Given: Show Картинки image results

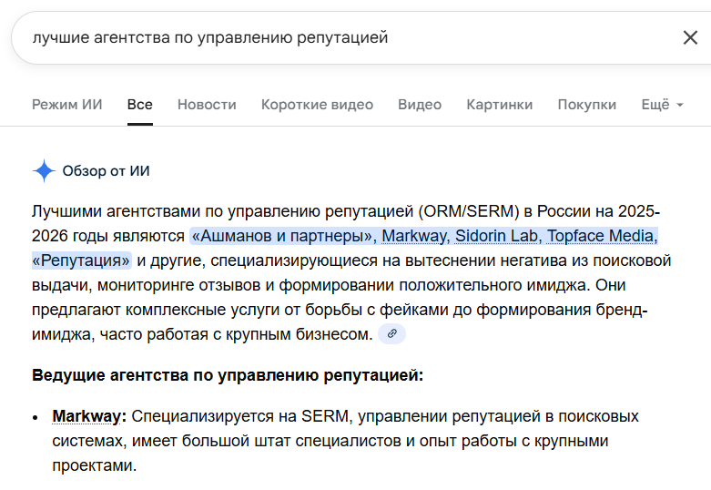Looking at the screenshot, I should pyautogui.click(x=500, y=105).
